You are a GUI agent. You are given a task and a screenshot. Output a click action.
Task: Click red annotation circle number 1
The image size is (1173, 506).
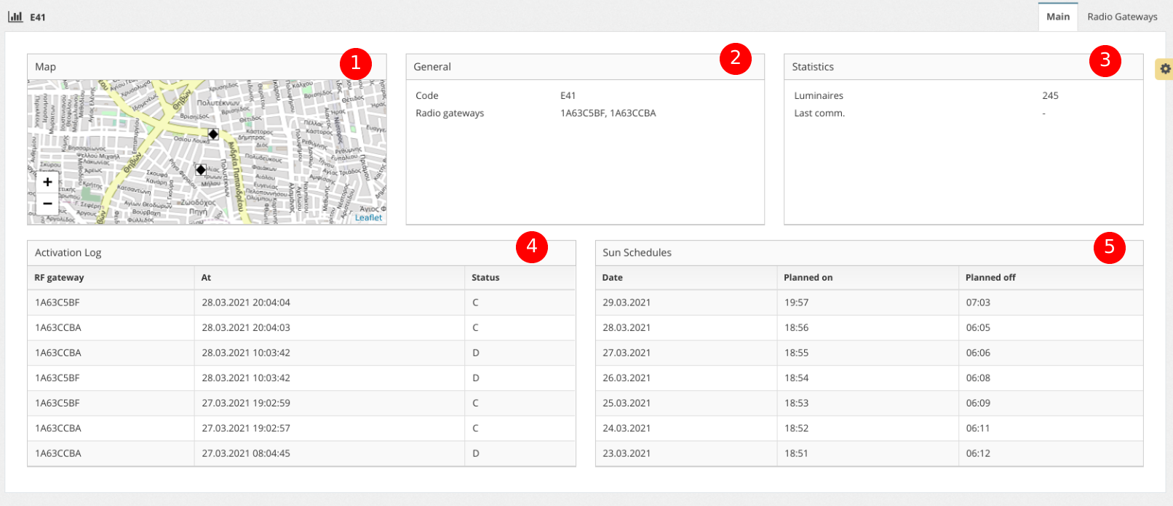tap(355, 63)
